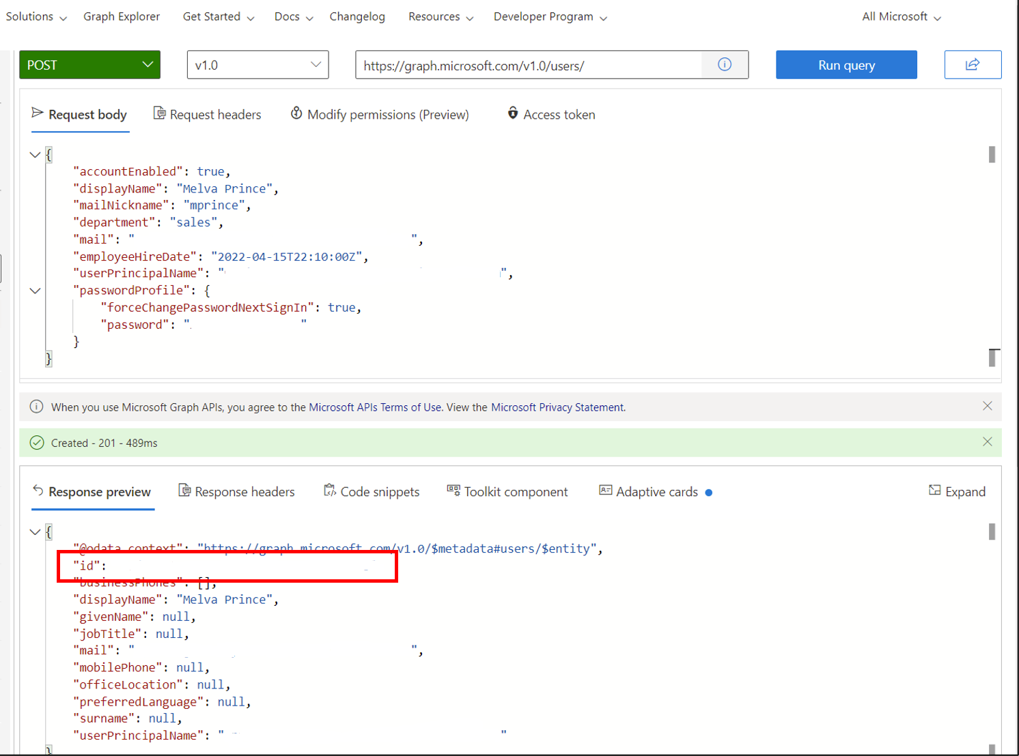The height and width of the screenshot is (756, 1019).
Task: Close the Terms of Use notice
Action: (x=987, y=407)
